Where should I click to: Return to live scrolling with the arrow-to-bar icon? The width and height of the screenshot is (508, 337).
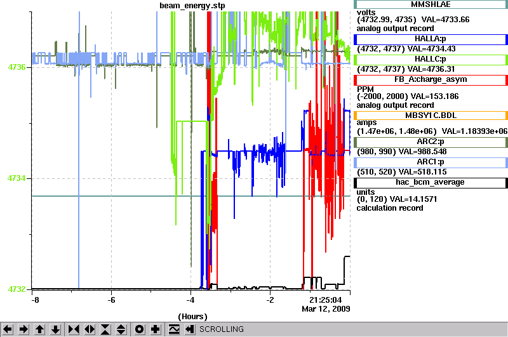190,329
